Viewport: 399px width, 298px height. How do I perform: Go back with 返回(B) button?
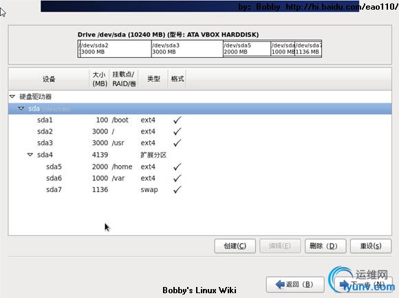coord(295,284)
